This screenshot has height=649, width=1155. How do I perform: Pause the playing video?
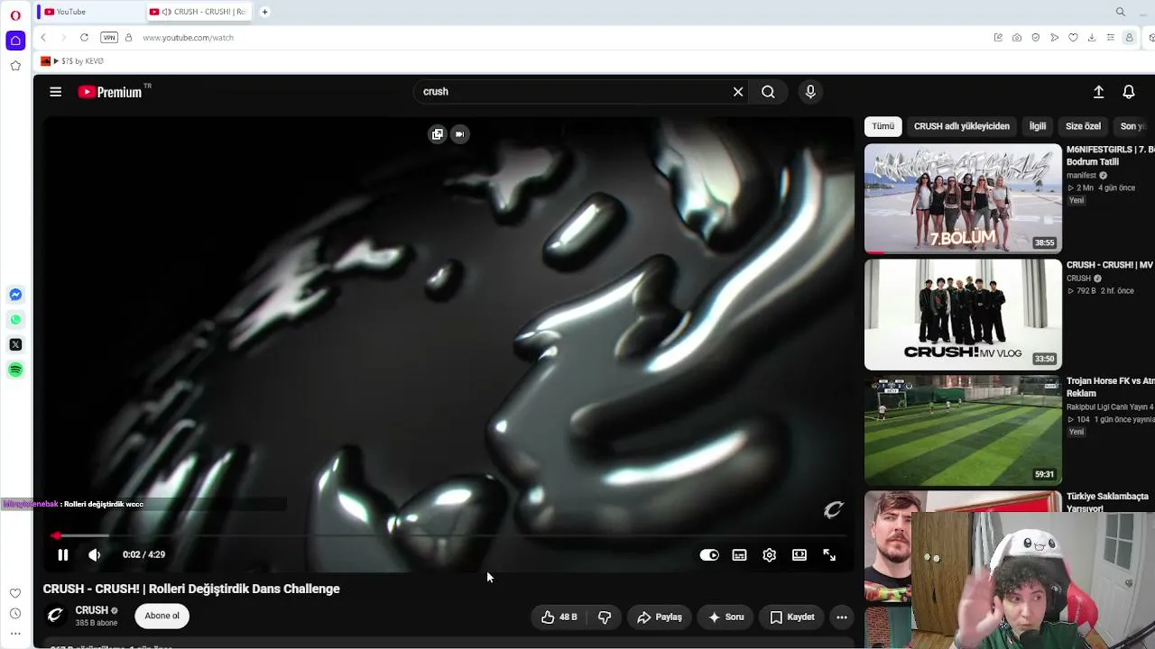(x=63, y=555)
